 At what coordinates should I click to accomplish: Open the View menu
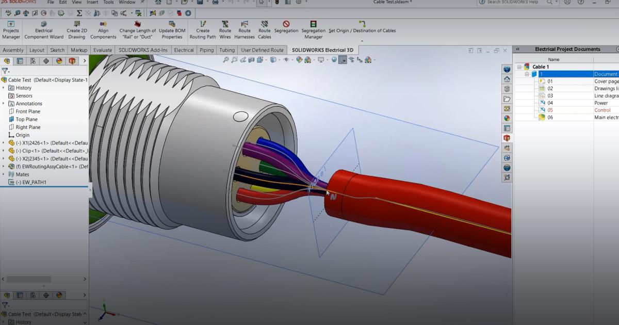(76, 3)
